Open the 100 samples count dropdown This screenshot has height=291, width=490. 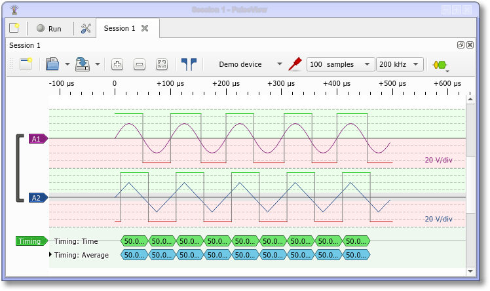pos(340,64)
